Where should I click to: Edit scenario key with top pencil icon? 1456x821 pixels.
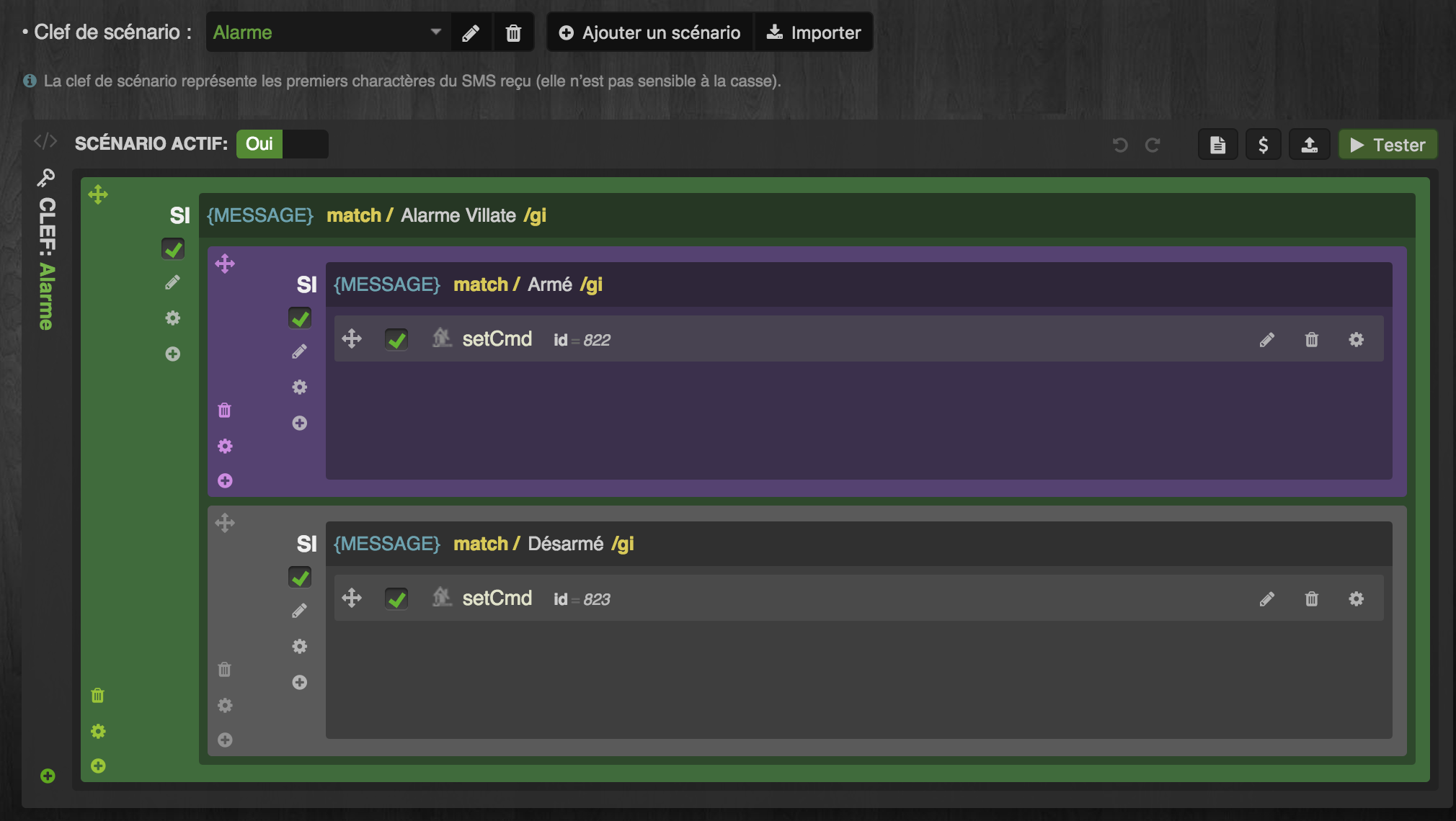(471, 33)
